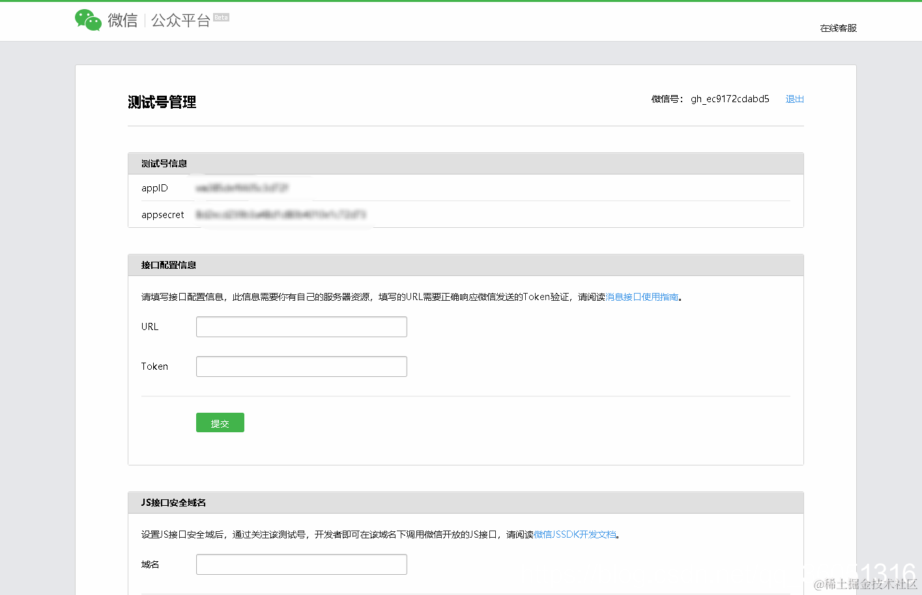Image resolution: width=922 pixels, height=595 pixels.
Task: Click the 测试号管理 page title
Action: [162, 102]
